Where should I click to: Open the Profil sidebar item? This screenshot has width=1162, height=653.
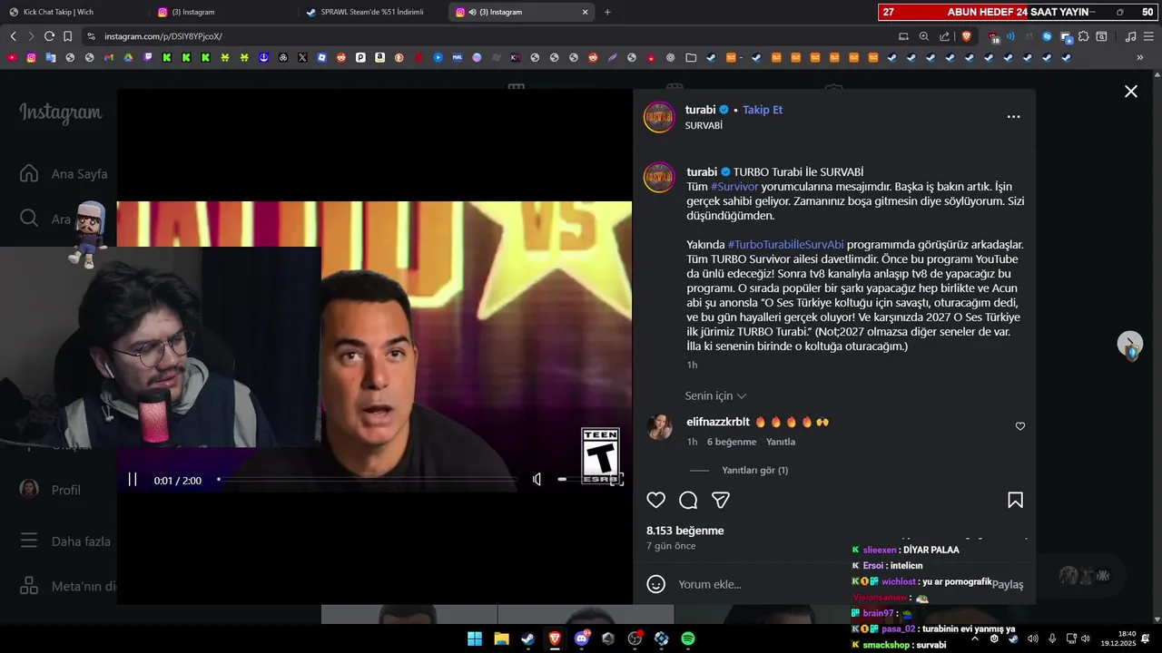(51, 490)
